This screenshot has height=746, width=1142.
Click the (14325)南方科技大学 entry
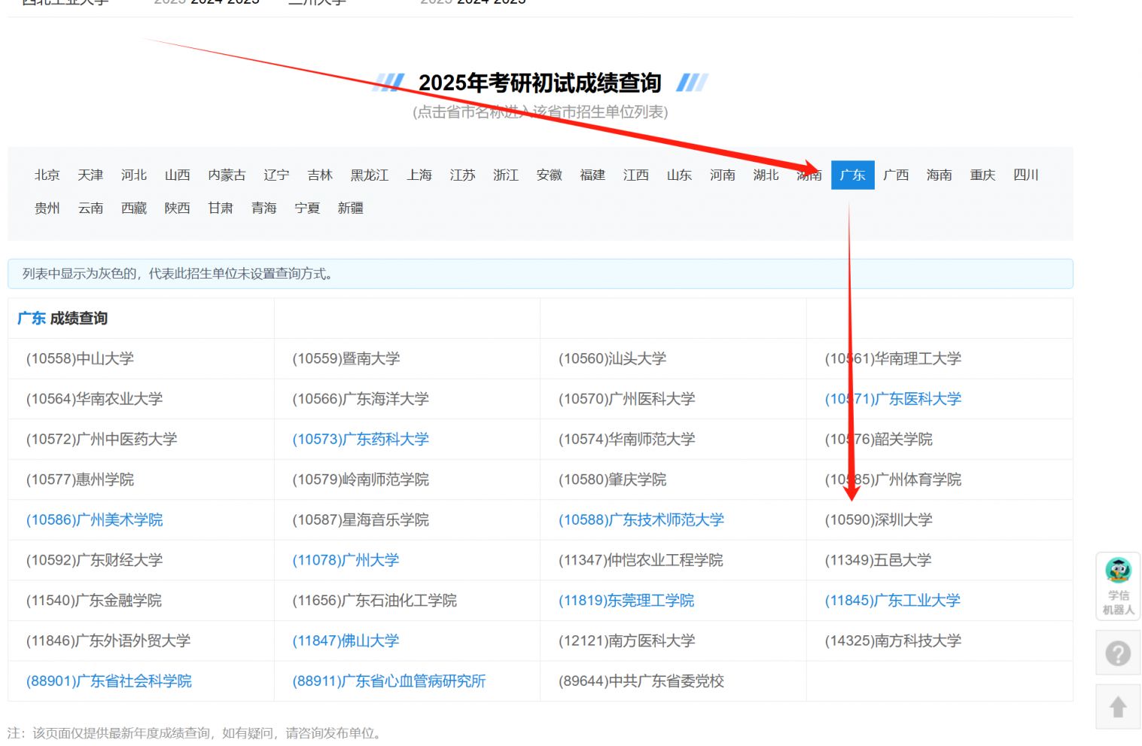click(893, 641)
